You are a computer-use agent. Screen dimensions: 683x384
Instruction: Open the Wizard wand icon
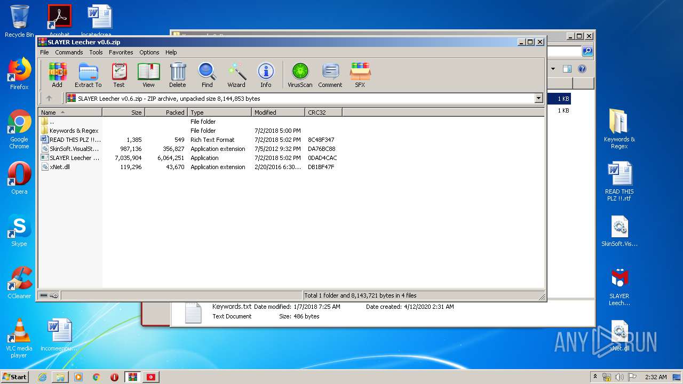236,75
